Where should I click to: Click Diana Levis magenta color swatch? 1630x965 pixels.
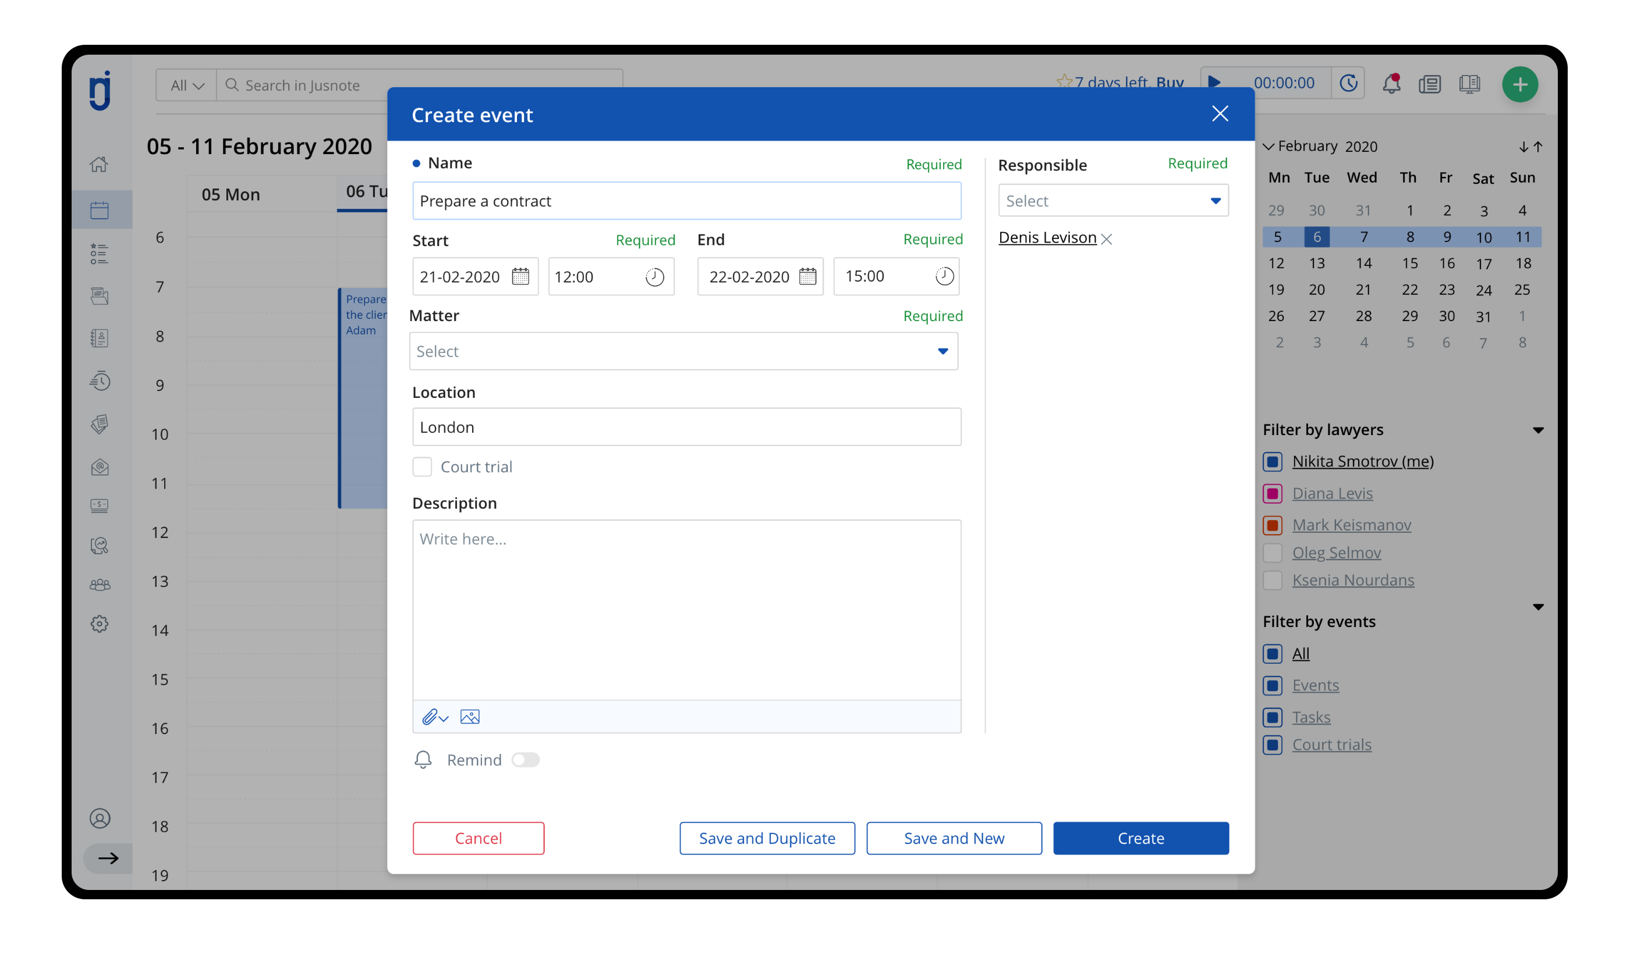point(1272,494)
